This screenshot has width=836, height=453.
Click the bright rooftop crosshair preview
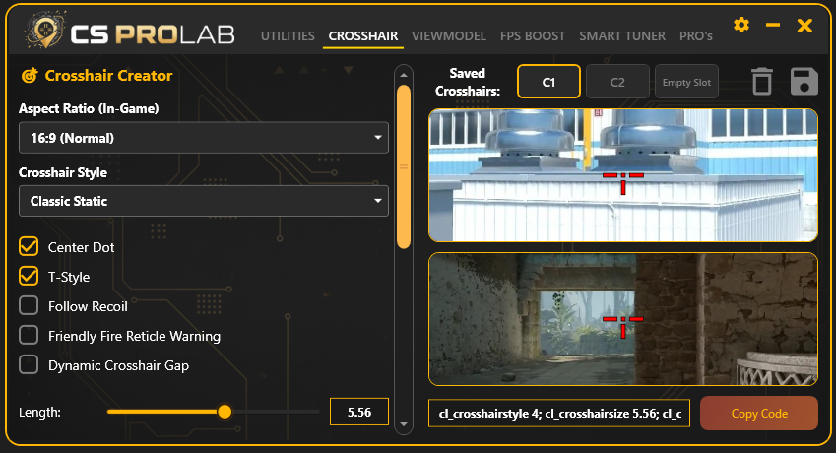click(623, 175)
